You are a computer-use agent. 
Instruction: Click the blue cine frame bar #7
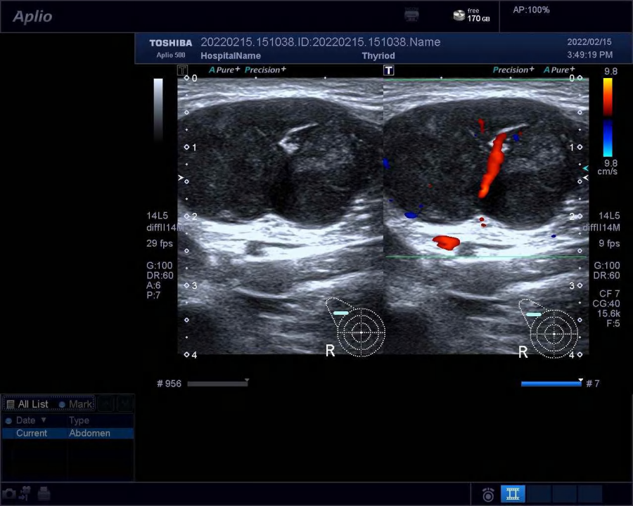551,383
